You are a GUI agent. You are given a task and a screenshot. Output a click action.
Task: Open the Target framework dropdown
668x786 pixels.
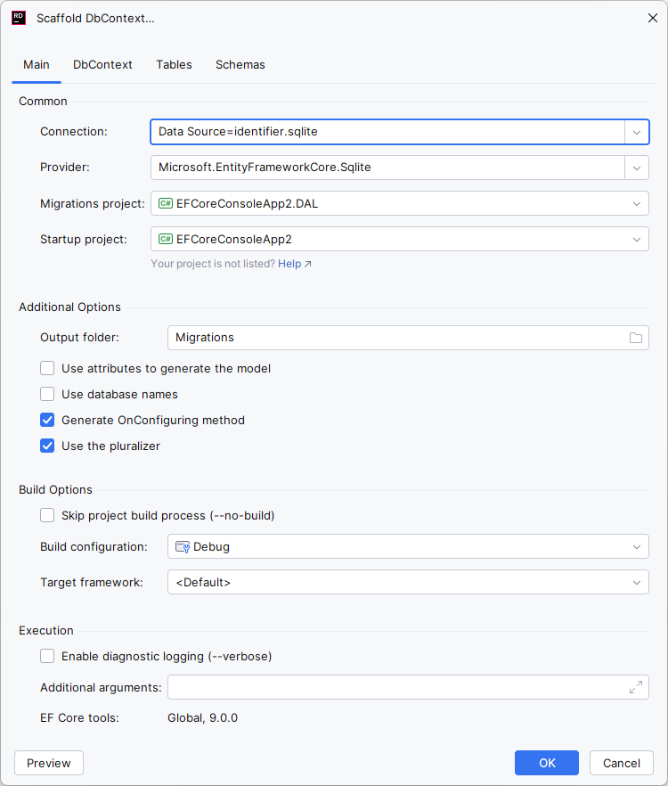point(637,582)
